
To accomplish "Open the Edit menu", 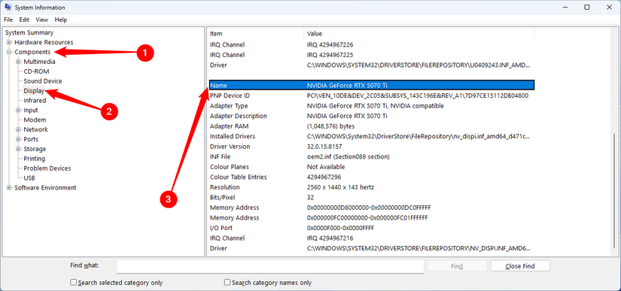I will (24, 20).
